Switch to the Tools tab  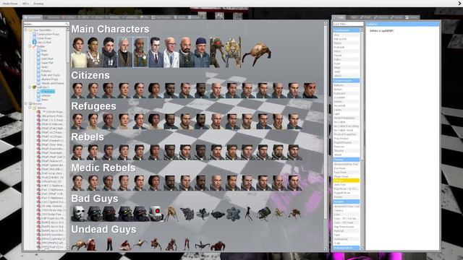pos(339,17)
